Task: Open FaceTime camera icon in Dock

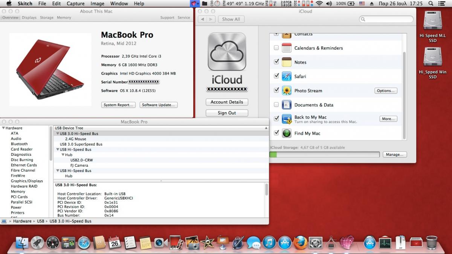Action: [x=161, y=243]
